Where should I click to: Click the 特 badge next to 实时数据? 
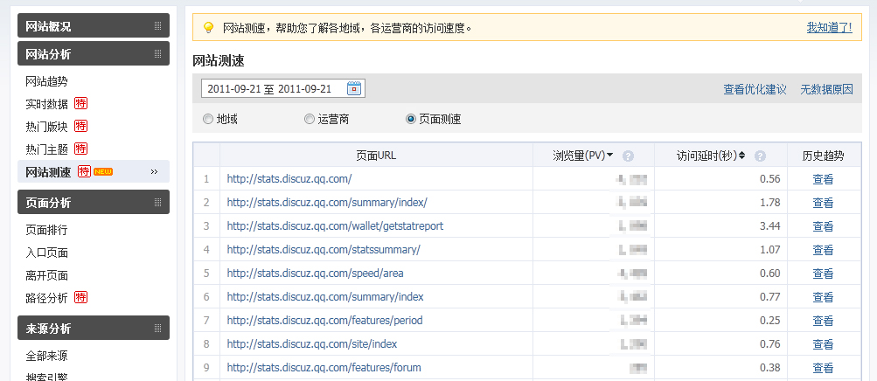(x=81, y=104)
